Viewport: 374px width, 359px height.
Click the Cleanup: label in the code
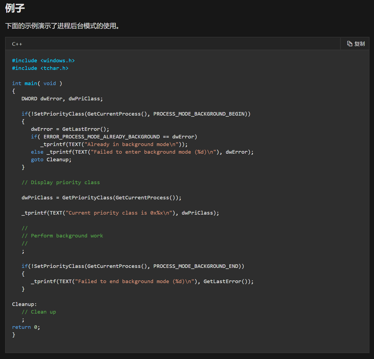(x=24, y=304)
